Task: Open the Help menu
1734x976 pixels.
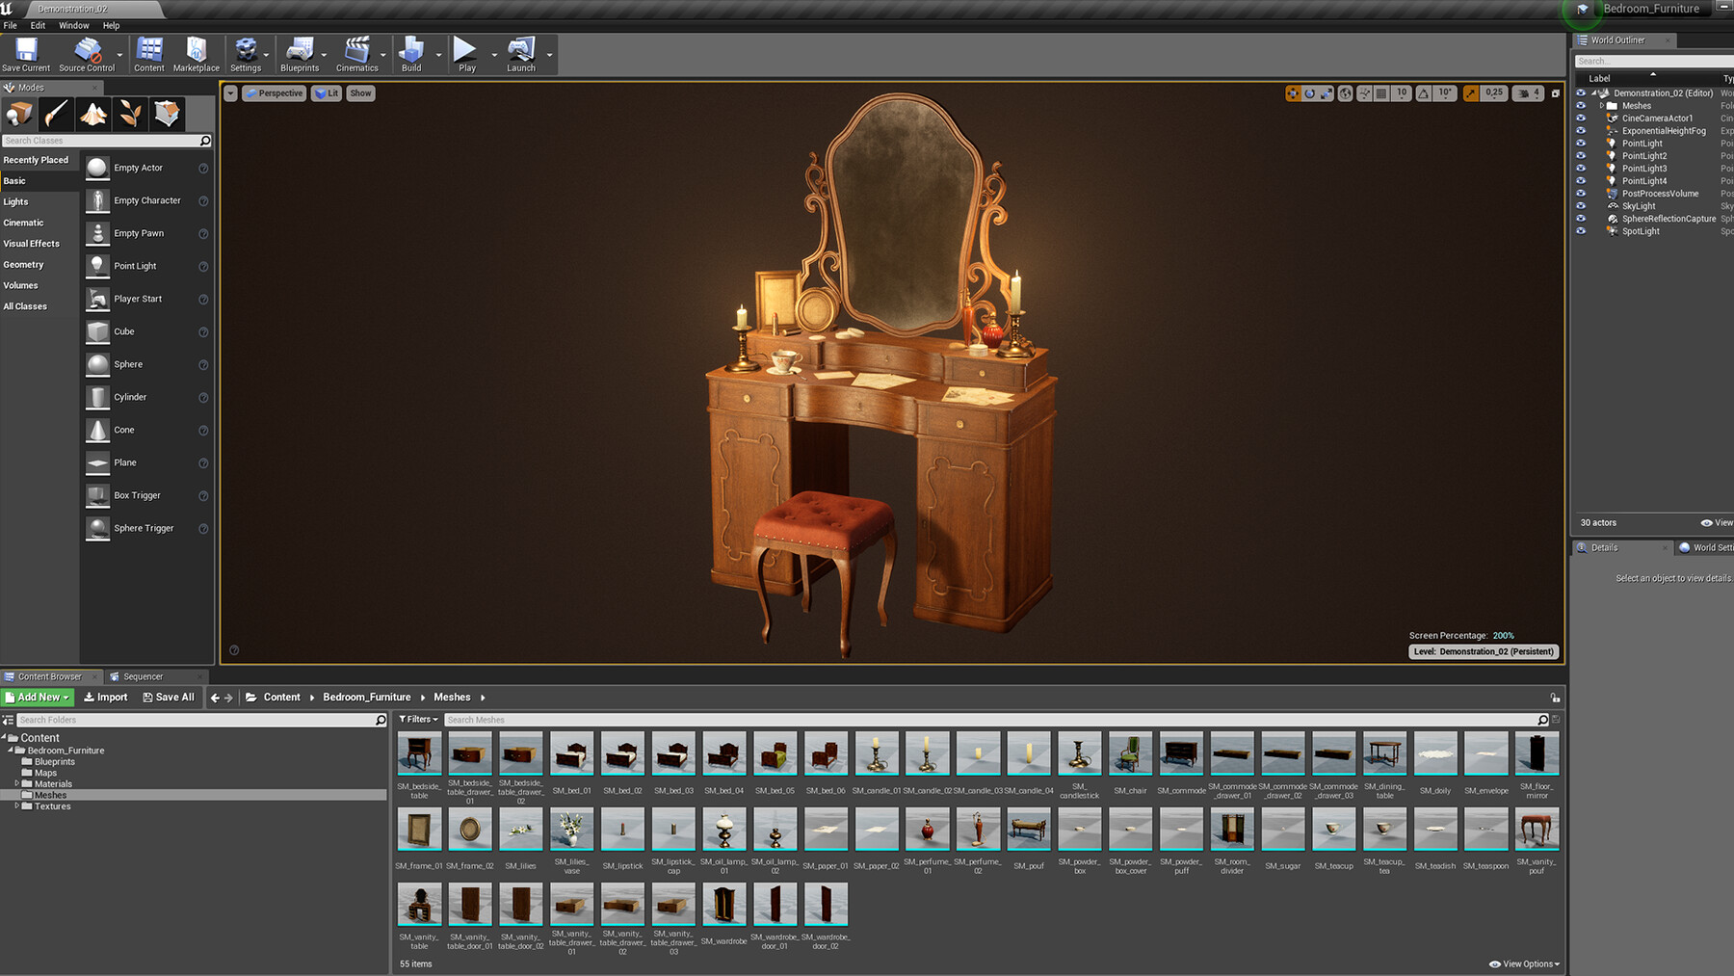Action: coord(112,25)
